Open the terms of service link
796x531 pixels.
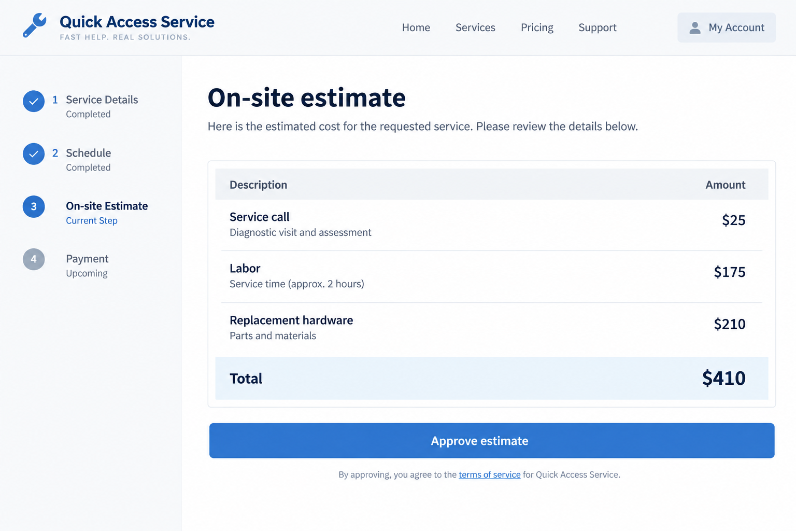(490, 474)
